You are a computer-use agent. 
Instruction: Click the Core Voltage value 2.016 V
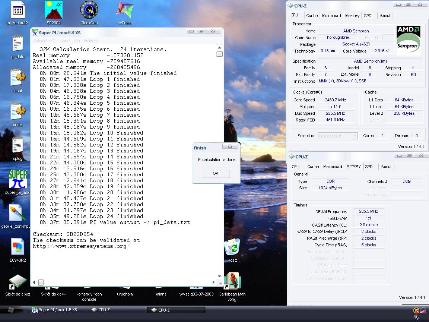[381, 51]
